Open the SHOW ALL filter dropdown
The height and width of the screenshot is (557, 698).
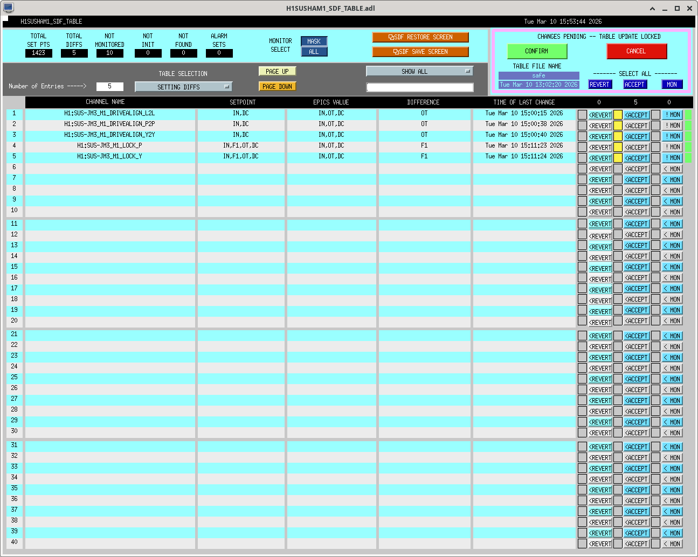click(419, 71)
